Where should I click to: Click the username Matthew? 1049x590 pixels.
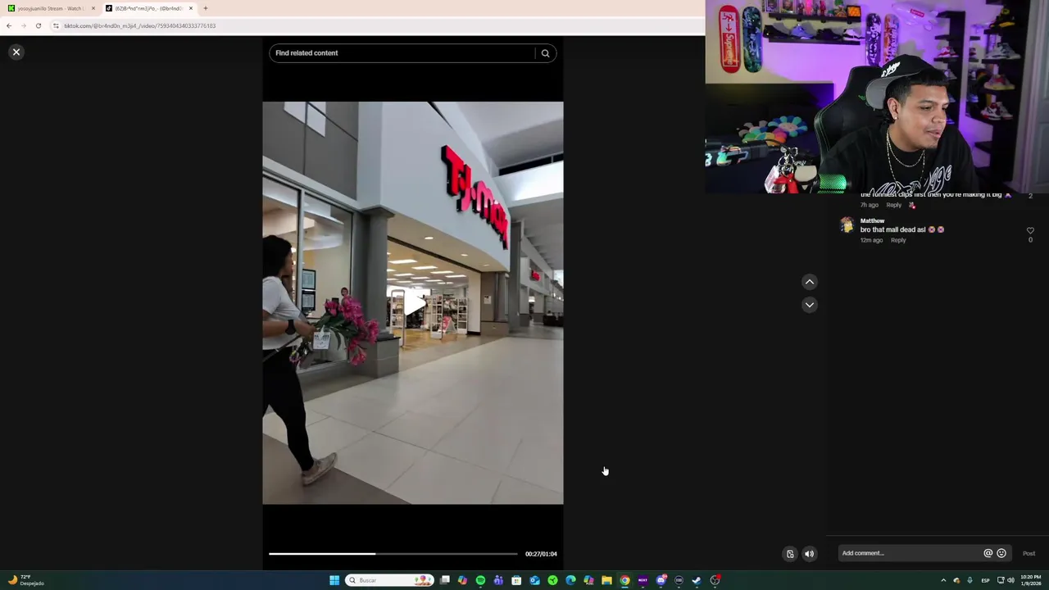872,220
